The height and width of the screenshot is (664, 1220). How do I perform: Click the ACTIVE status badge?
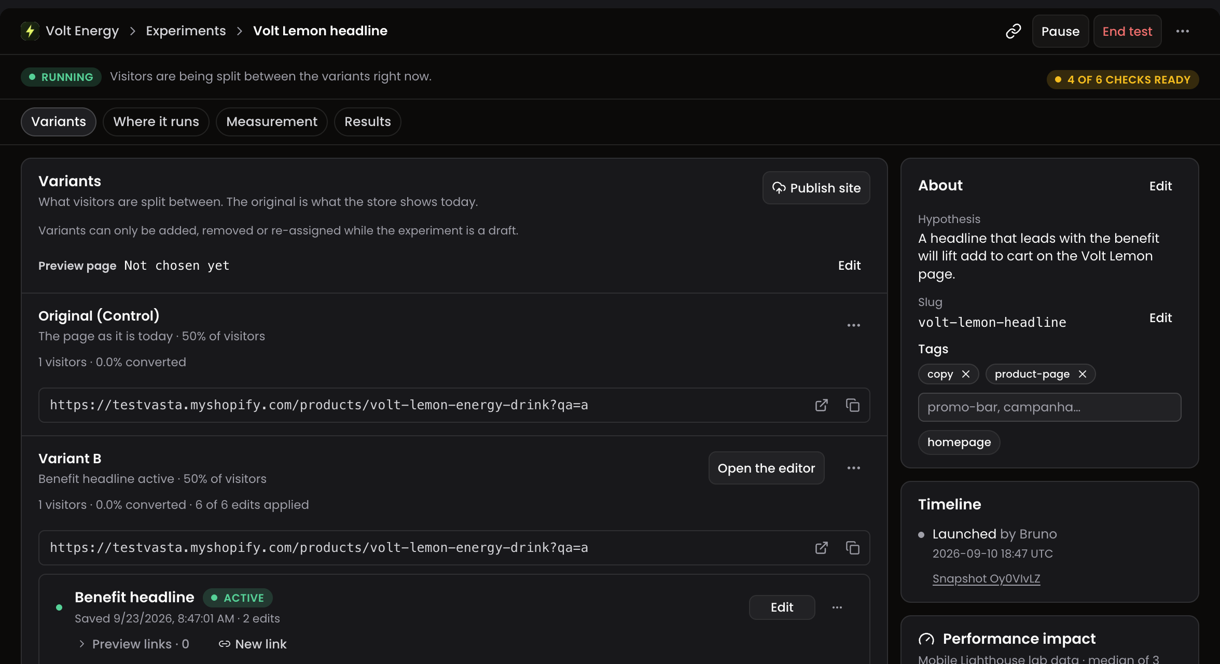tap(238, 598)
